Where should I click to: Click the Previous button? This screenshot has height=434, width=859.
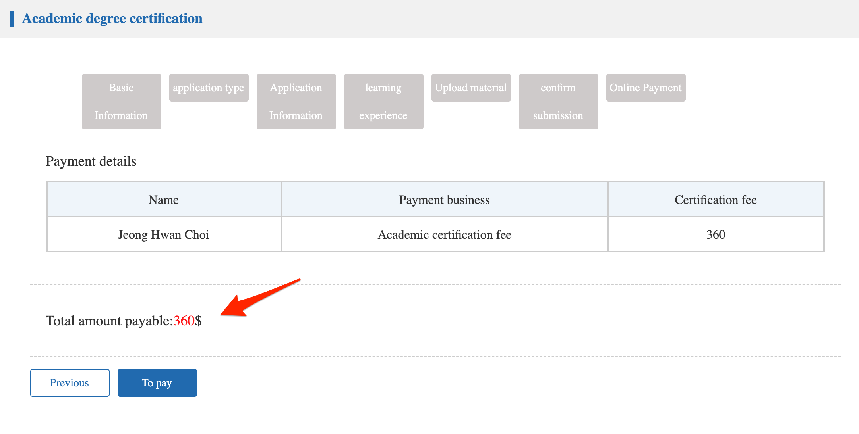click(x=70, y=383)
